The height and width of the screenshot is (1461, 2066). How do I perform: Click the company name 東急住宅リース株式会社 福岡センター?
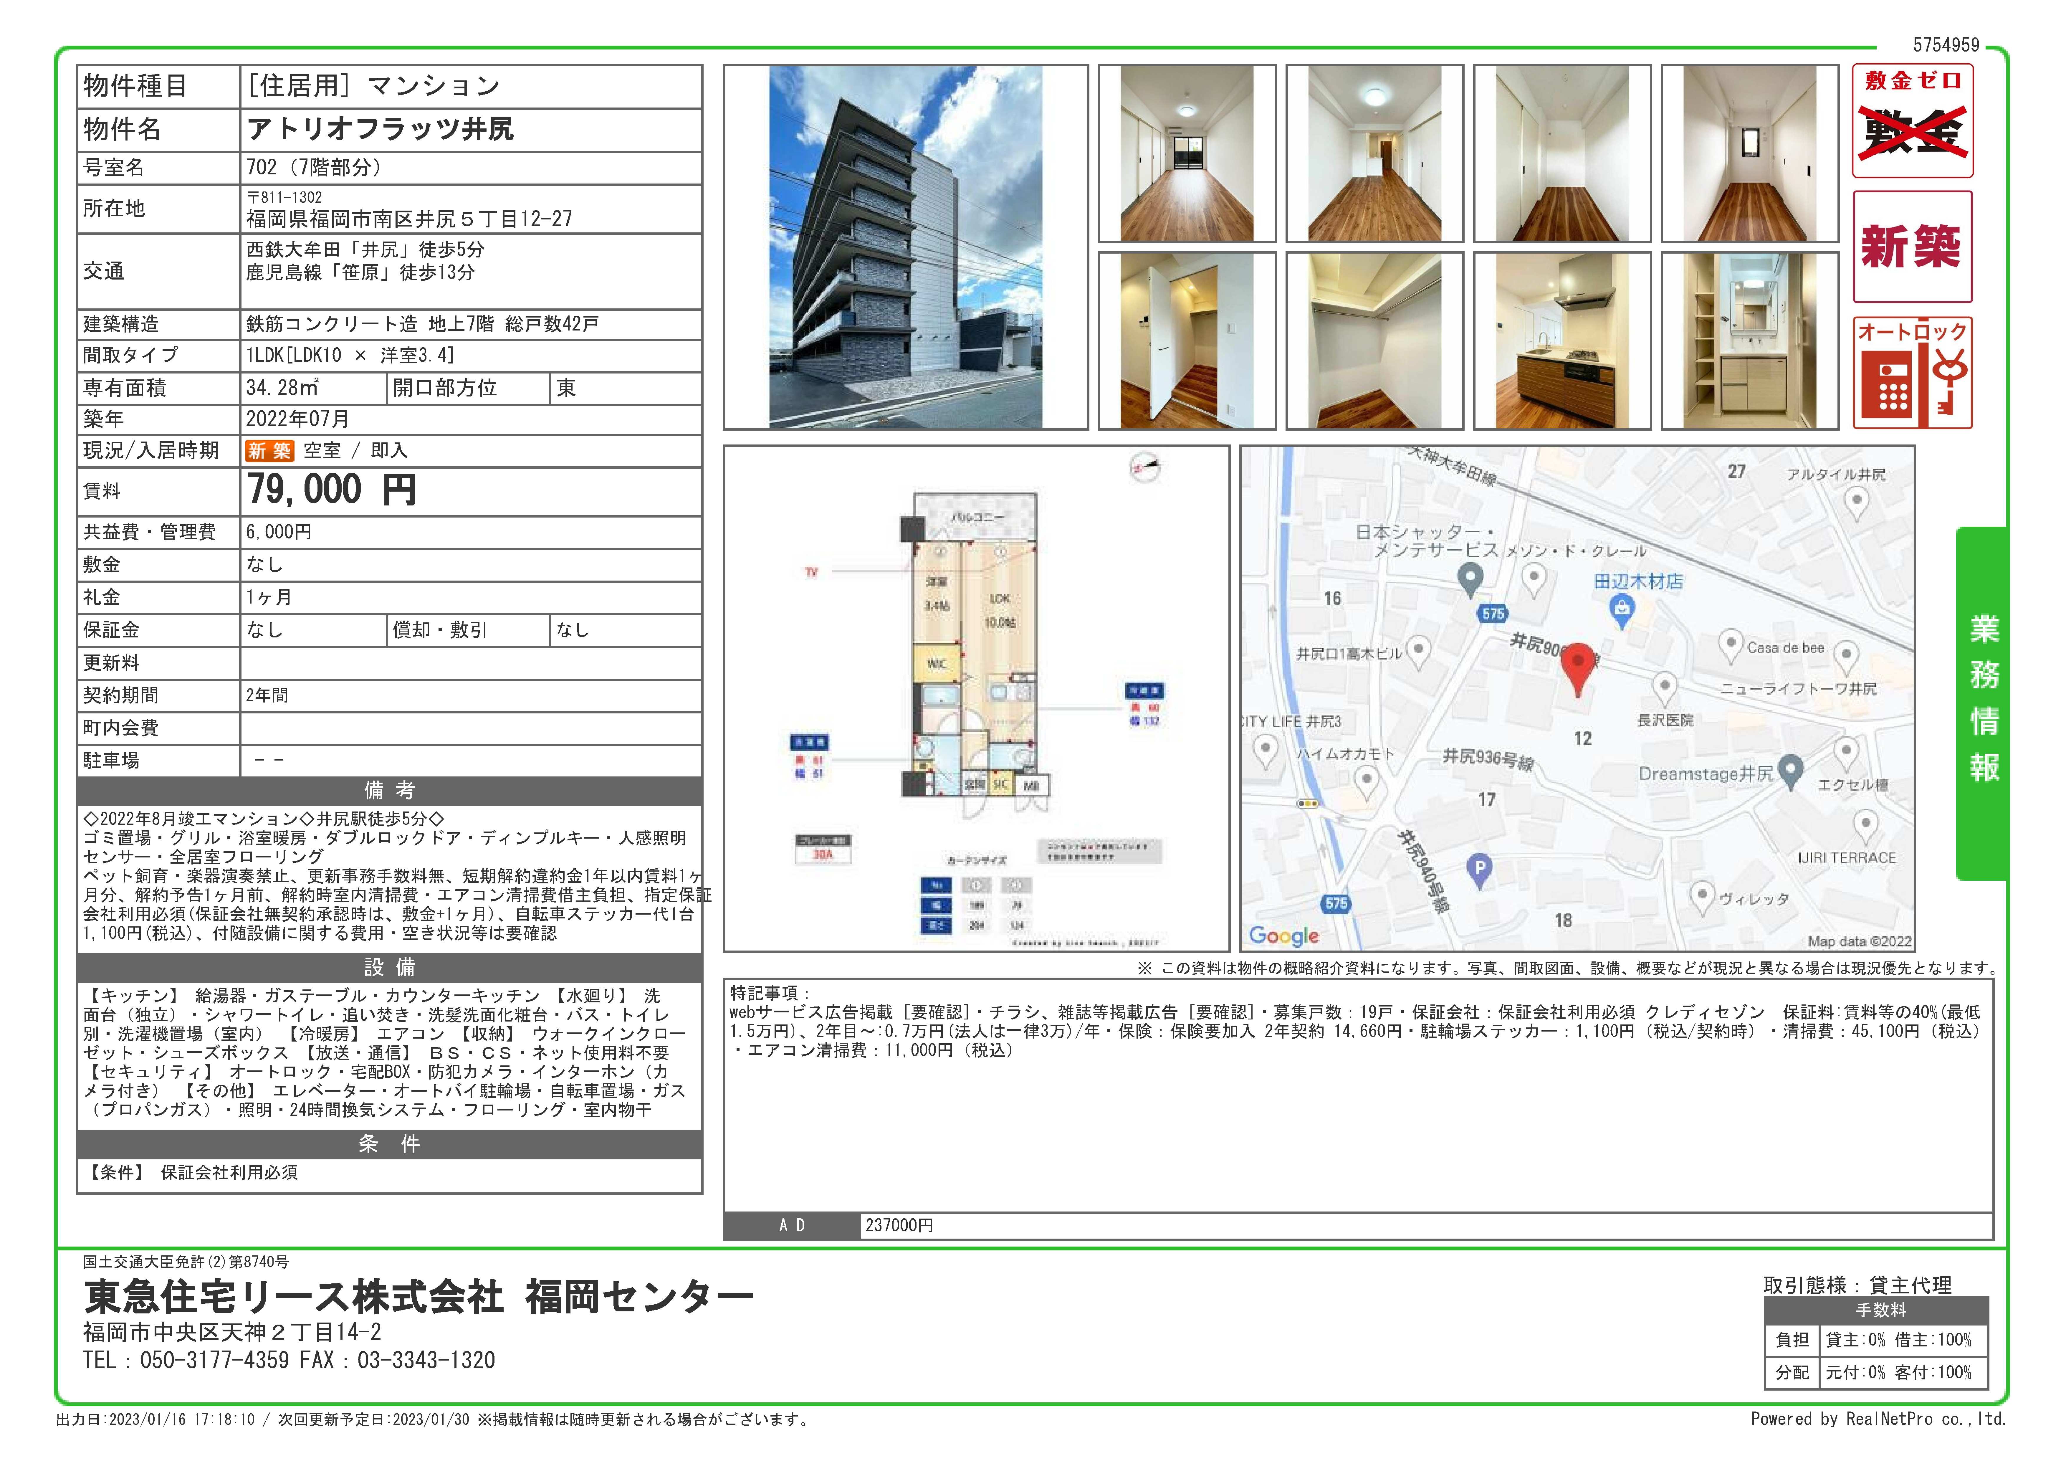419,1297
